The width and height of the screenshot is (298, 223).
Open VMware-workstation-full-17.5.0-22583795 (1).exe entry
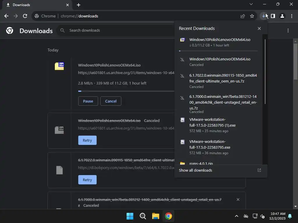coord(218,125)
